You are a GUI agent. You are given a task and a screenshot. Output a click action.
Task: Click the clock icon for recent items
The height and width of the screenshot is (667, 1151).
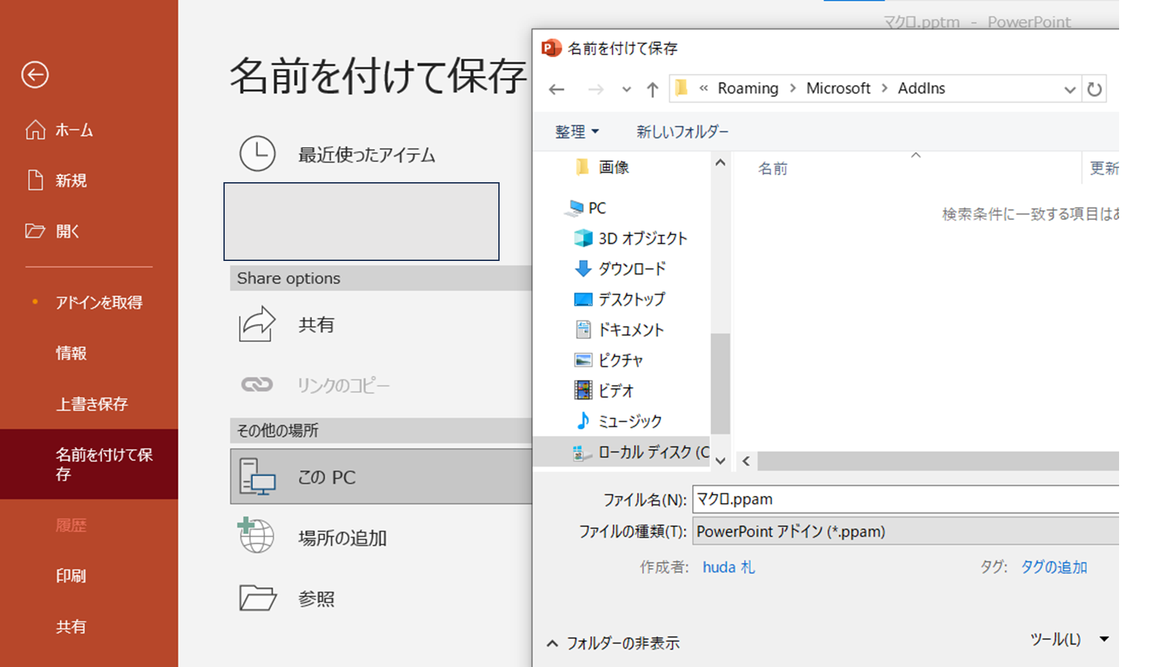coord(257,154)
